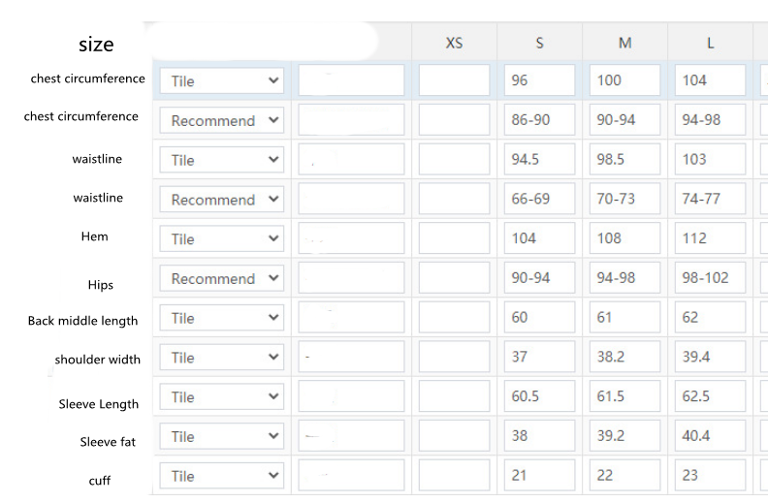The width and height of the screenshot is (768, 503).
Task: Expand the Hips row Recommend dropdown
Action: point(221,278)
